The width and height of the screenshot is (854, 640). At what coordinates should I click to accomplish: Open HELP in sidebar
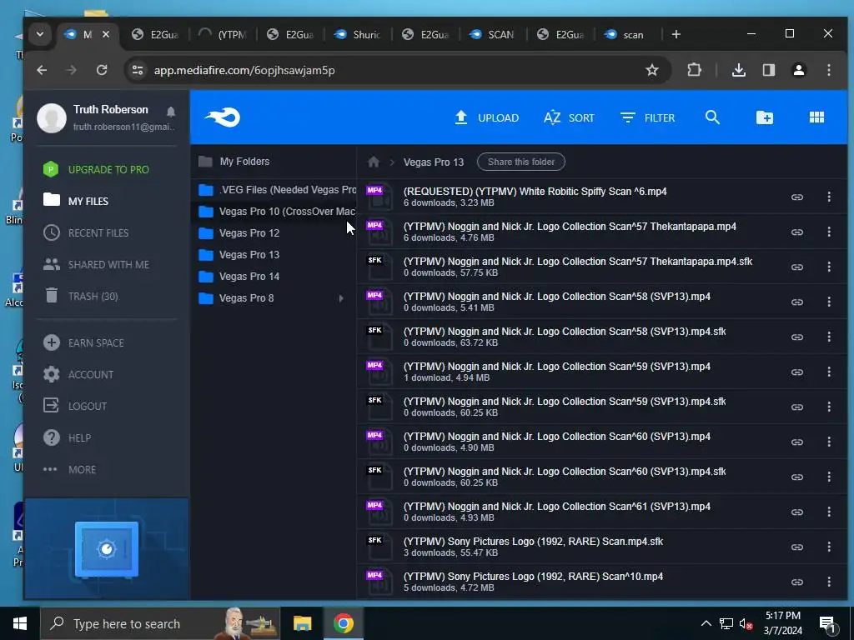(67, 437)
